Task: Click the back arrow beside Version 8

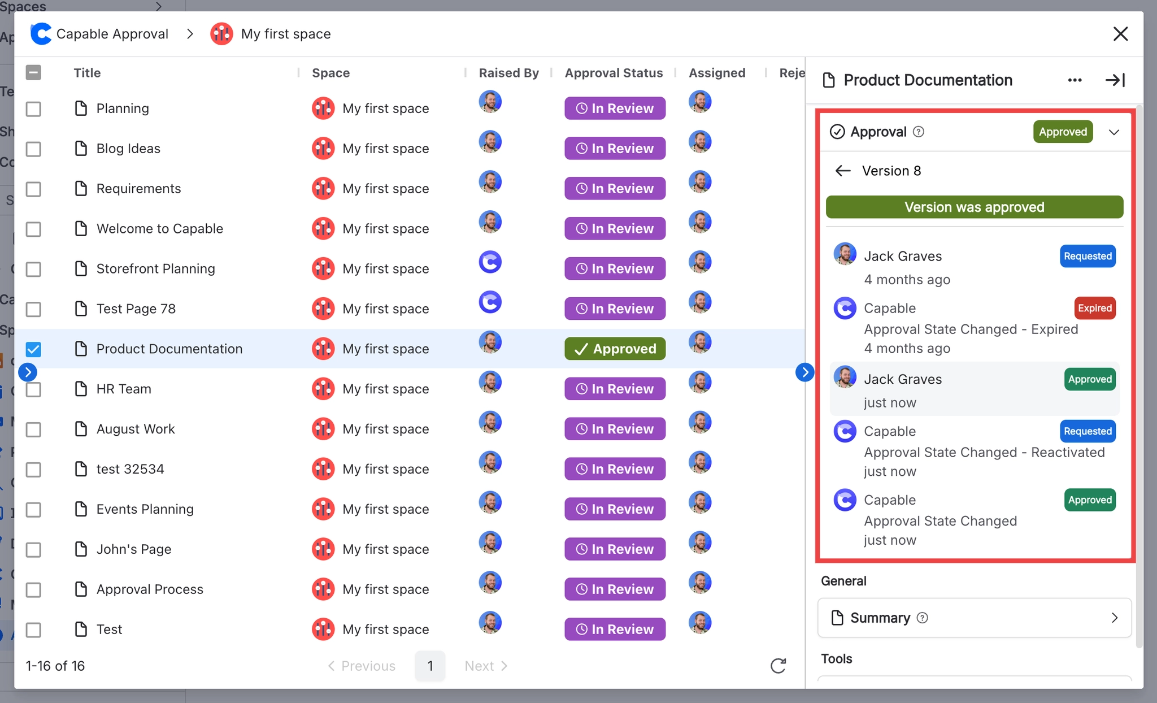Action: coord(843,171)
